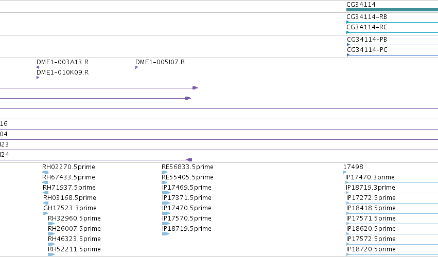Click the DME1-005I07.R feature label
Viewport: 438px width, 257px height.
pos(160,62)
